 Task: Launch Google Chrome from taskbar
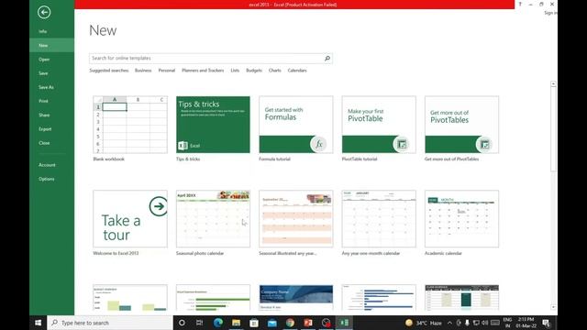click(x=290, y=323)
